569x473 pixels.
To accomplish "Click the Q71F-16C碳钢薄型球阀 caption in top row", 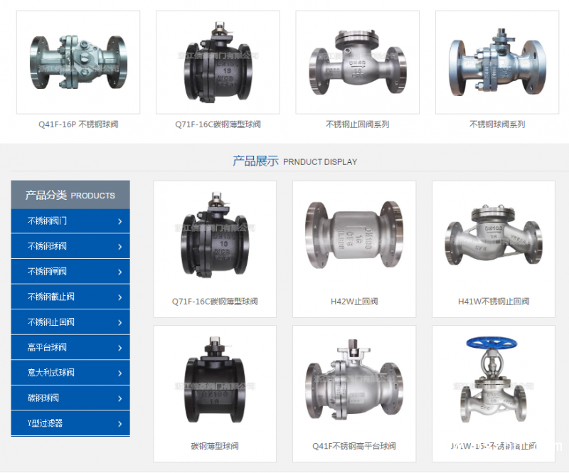I will [218, 124].
